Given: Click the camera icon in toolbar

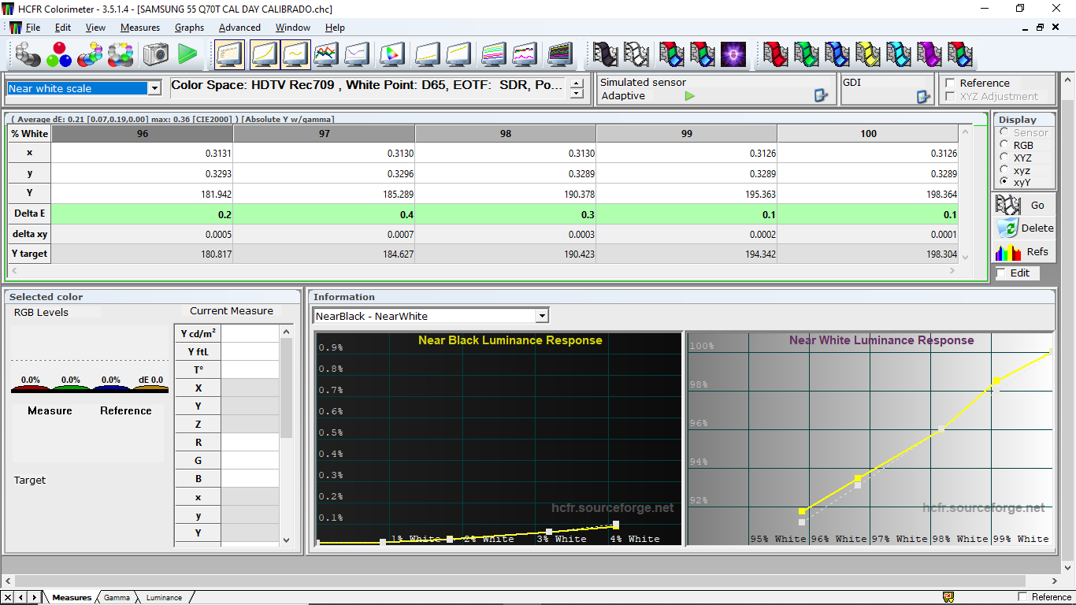Looking at the screenshot, I should pyautogui.click(x=155, y=54).
